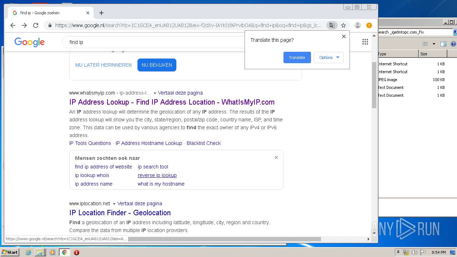Click the red stop-sign taskbar icon
Viewport: 457px width, 257px height.
(76, 252)
